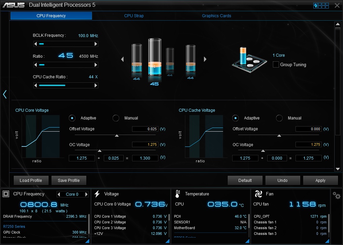The image size is (343, 245).
Task: Increase BCLK Frequency with right arrow
Action: tap(96, 44)
